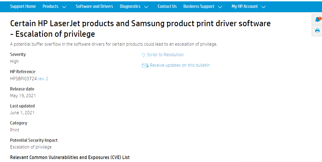Click the My HP Account menu label
322x162 pixels.
click(x=245, y=6)
